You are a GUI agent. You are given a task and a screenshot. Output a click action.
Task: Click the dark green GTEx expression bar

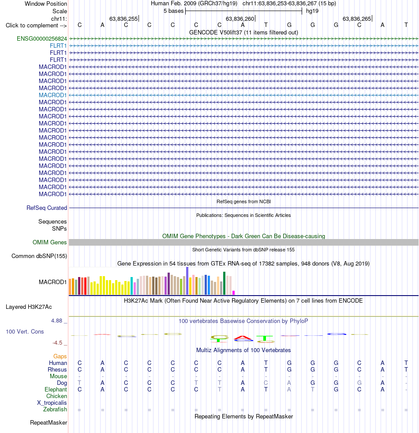[224, 283]
